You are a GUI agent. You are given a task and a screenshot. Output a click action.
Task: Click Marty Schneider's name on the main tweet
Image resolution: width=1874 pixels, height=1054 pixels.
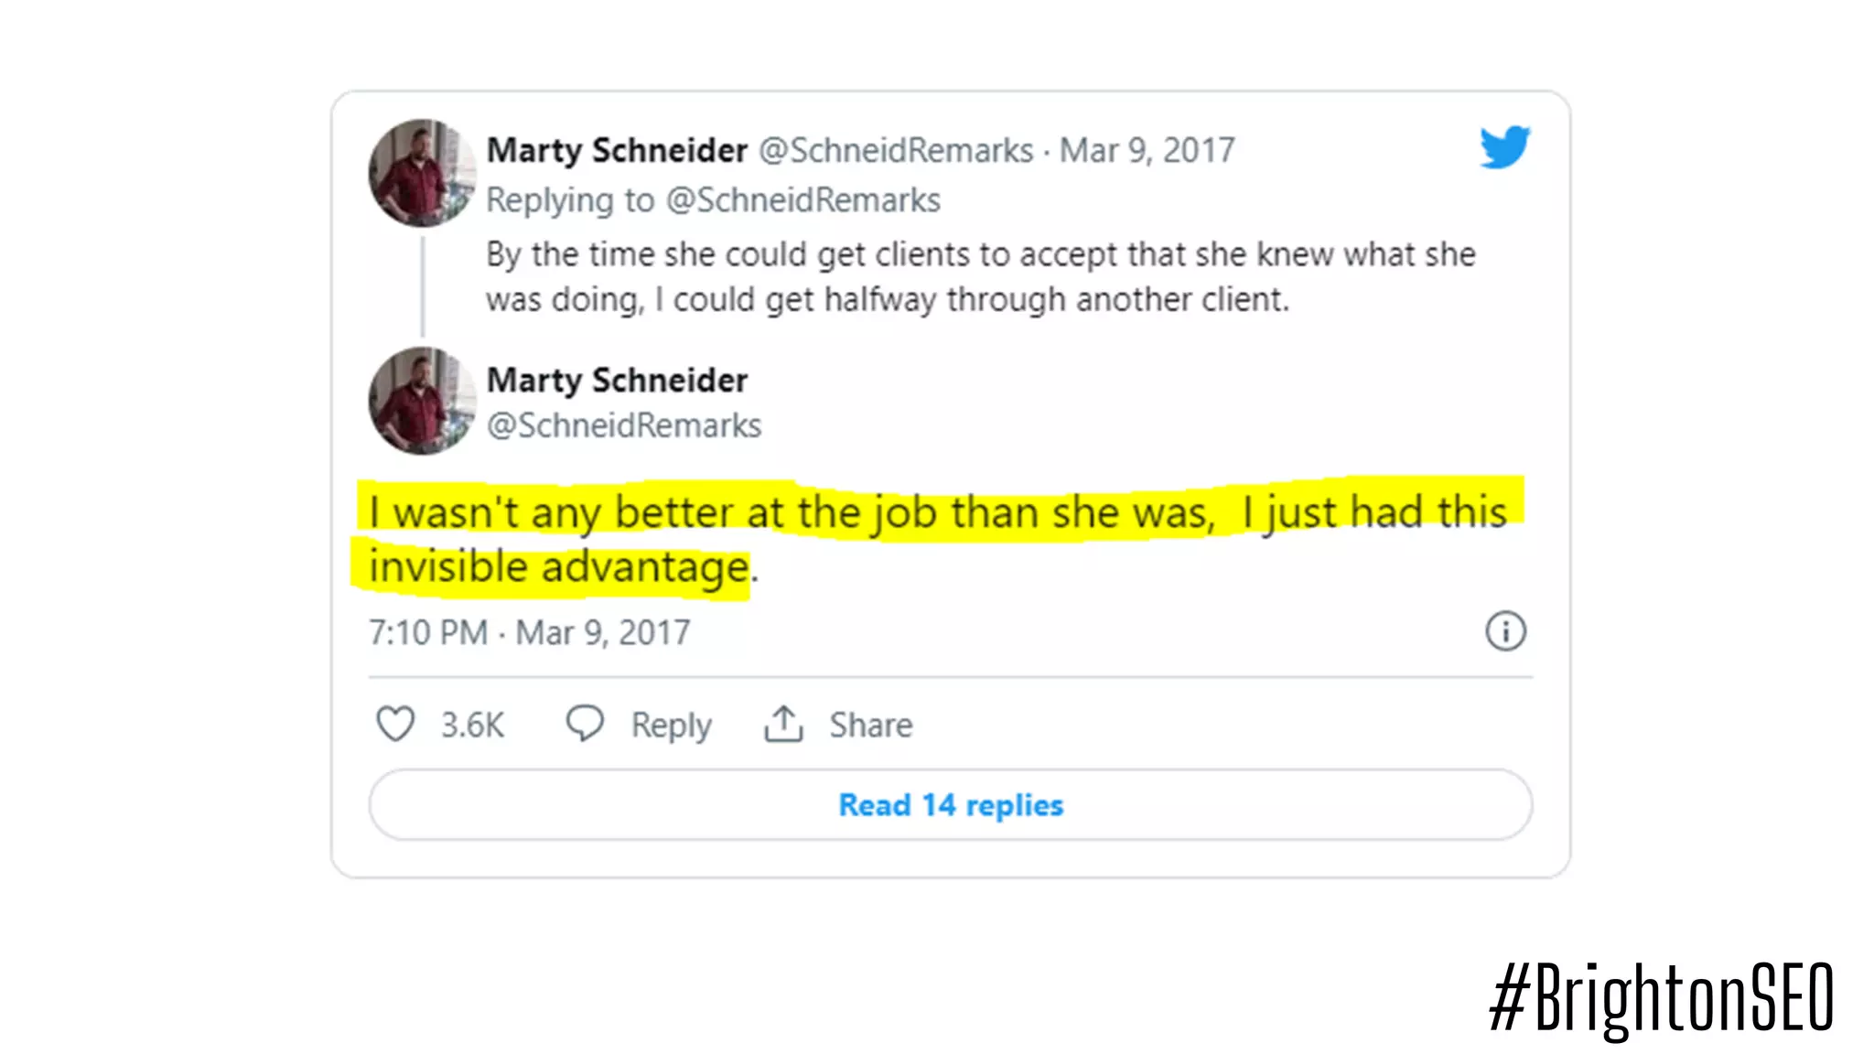[617, 380]
